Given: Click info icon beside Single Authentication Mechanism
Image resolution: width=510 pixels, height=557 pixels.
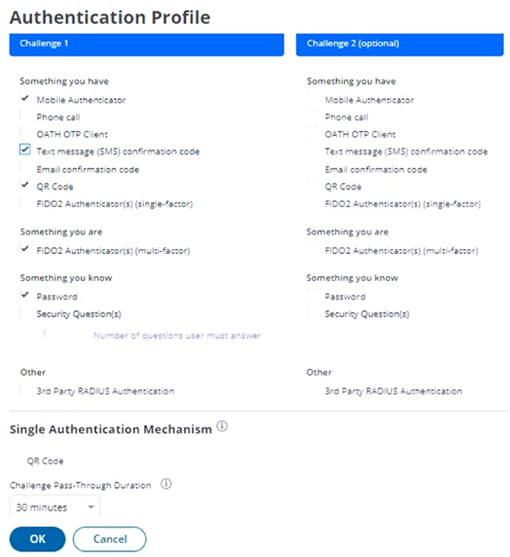Looking at the screenshot, I should [222, 427].
